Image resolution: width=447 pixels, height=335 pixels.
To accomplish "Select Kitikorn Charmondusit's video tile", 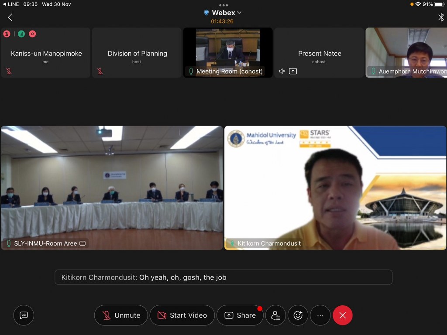I will coord(335,188).
